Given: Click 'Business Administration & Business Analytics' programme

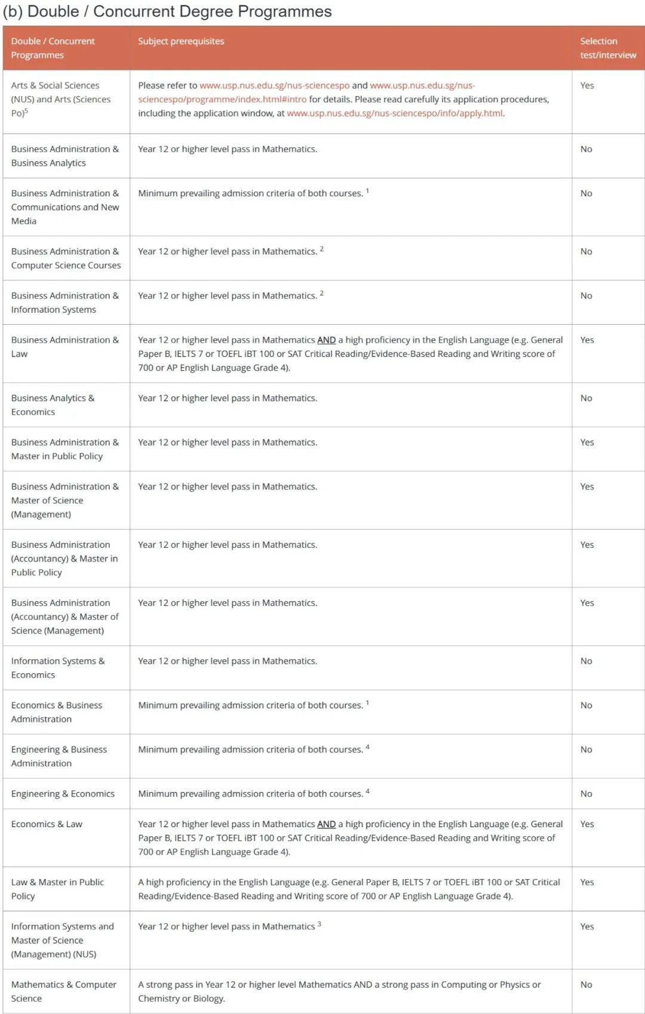Looking at the screenshot, I should pos(64,156).
